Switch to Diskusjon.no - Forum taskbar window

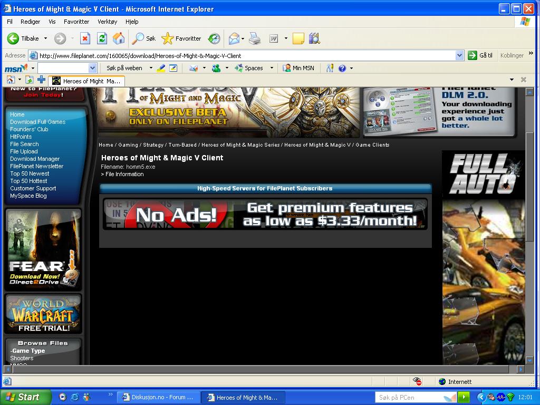158,398
